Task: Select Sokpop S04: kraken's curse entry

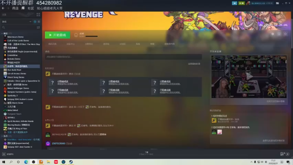Action: point(20,99)
